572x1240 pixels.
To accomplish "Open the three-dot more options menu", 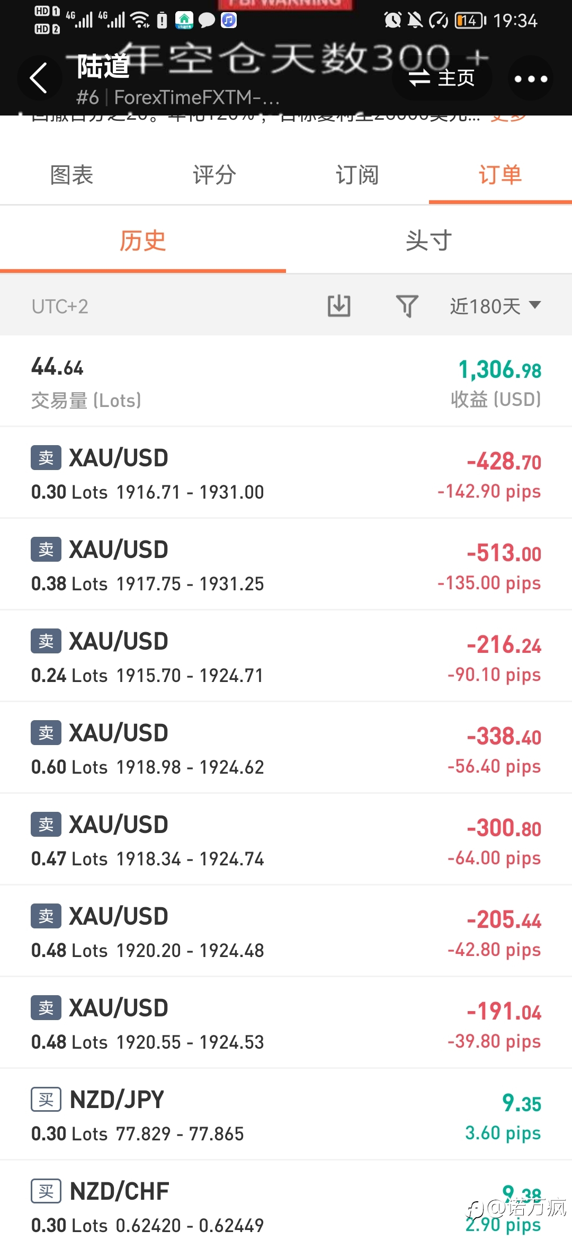I will pyautogui.click(x=531, y=78).
